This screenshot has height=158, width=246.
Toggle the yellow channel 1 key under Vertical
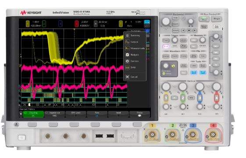pos(166,98)
